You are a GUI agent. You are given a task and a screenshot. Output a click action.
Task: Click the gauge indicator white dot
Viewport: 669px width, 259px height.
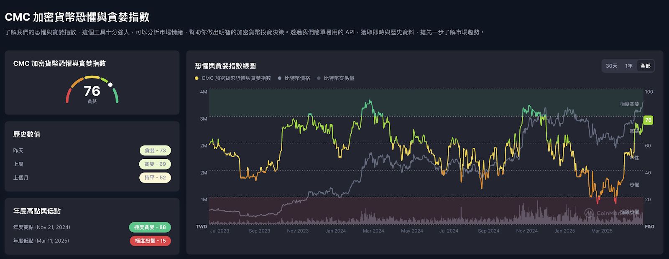[110, 85]
